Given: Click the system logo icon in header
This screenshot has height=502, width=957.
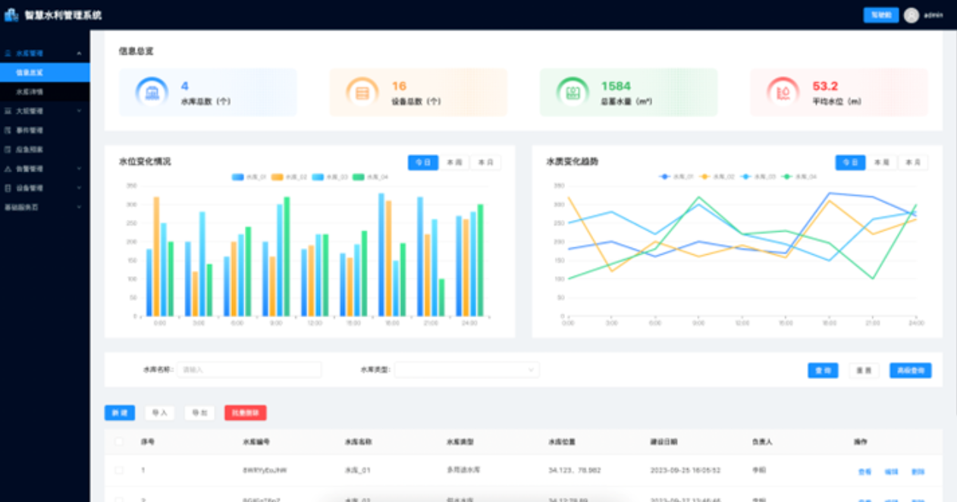Looking at the screenshot, I should (11, 15).
